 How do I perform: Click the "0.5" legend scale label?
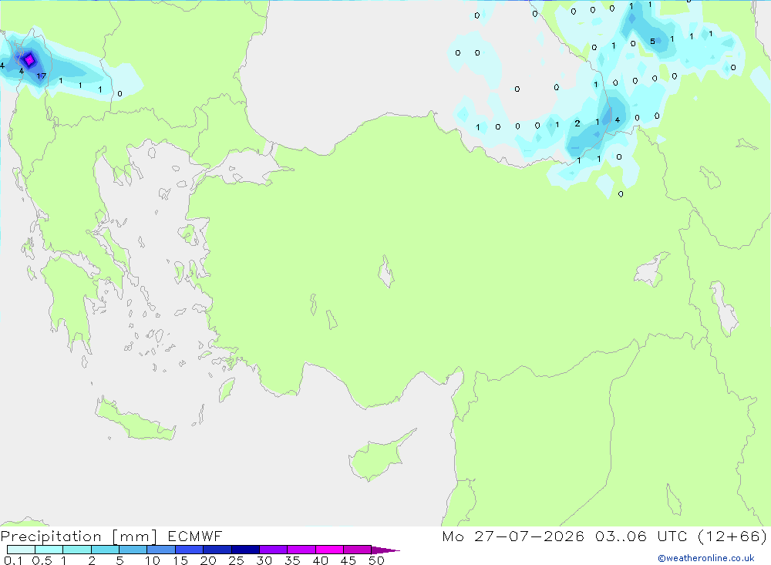coord(42,560)
